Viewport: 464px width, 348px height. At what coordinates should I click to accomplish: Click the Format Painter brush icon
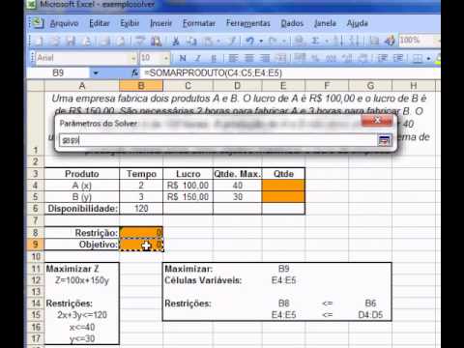coord(232,41)
